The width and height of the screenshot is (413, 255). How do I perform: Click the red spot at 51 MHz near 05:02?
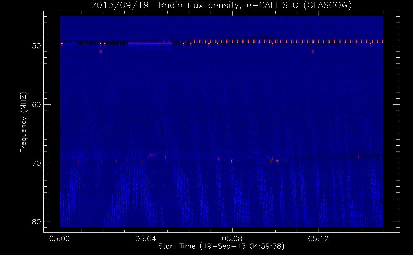(x=101, y=52)
